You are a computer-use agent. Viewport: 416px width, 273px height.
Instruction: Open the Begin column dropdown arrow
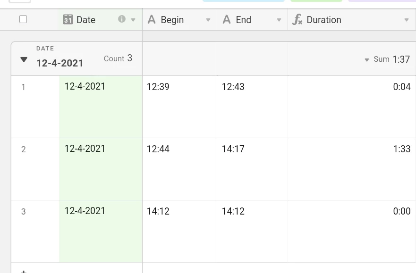208,20
